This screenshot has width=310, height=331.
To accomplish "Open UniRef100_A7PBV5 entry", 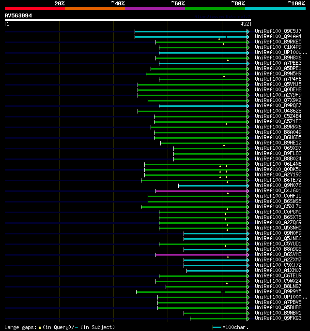I will (x=278, y=302).
